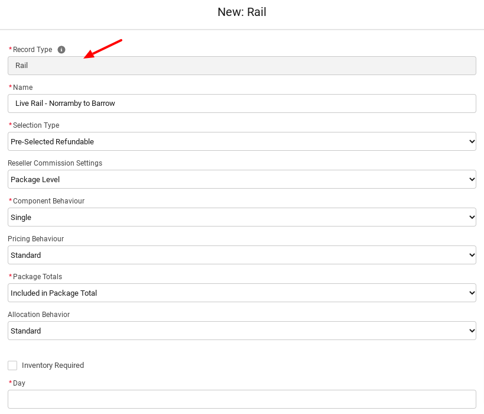Click the Selection Type field label
484x414 pixels.
36,125
